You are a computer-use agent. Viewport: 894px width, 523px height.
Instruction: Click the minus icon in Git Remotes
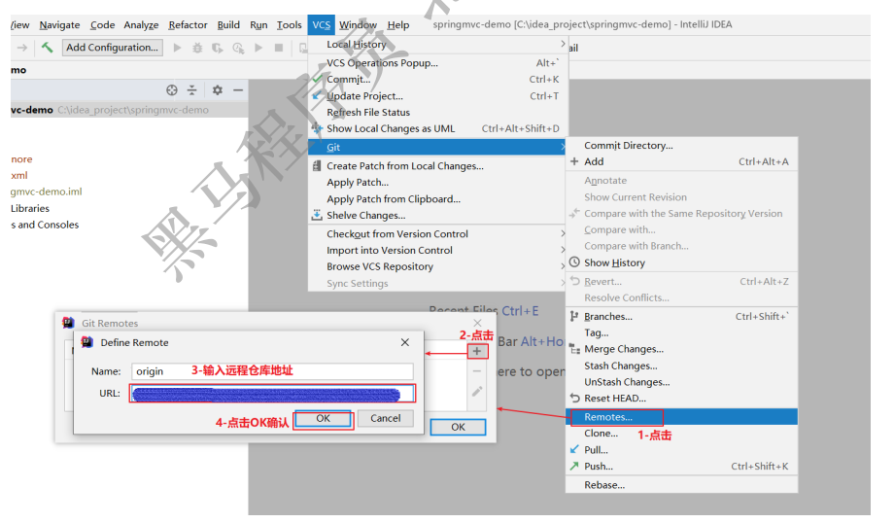[x=477, y=371]
